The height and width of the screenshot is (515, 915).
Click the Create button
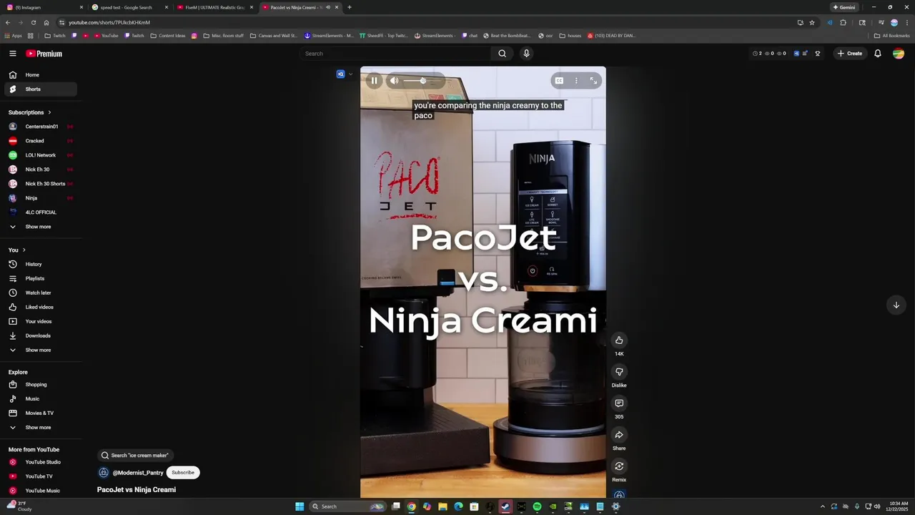pyautogui.click(x=850, y=54)
